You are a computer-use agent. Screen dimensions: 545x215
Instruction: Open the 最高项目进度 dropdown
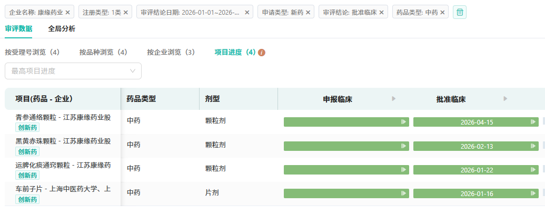(73, 71)
